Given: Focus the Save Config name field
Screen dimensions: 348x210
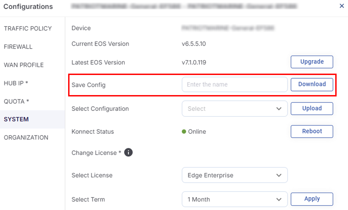Looking at the screenshot, I should (235, 84).
